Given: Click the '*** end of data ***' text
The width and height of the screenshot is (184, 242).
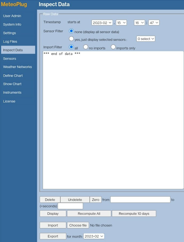Looking at the screenshot, I should coord(62,54).
